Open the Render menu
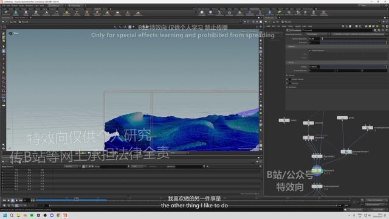The image size is (389, 219). (x=15, y=5)
